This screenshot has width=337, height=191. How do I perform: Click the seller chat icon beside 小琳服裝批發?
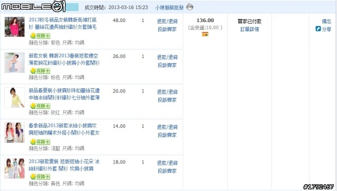click(190, 7)
